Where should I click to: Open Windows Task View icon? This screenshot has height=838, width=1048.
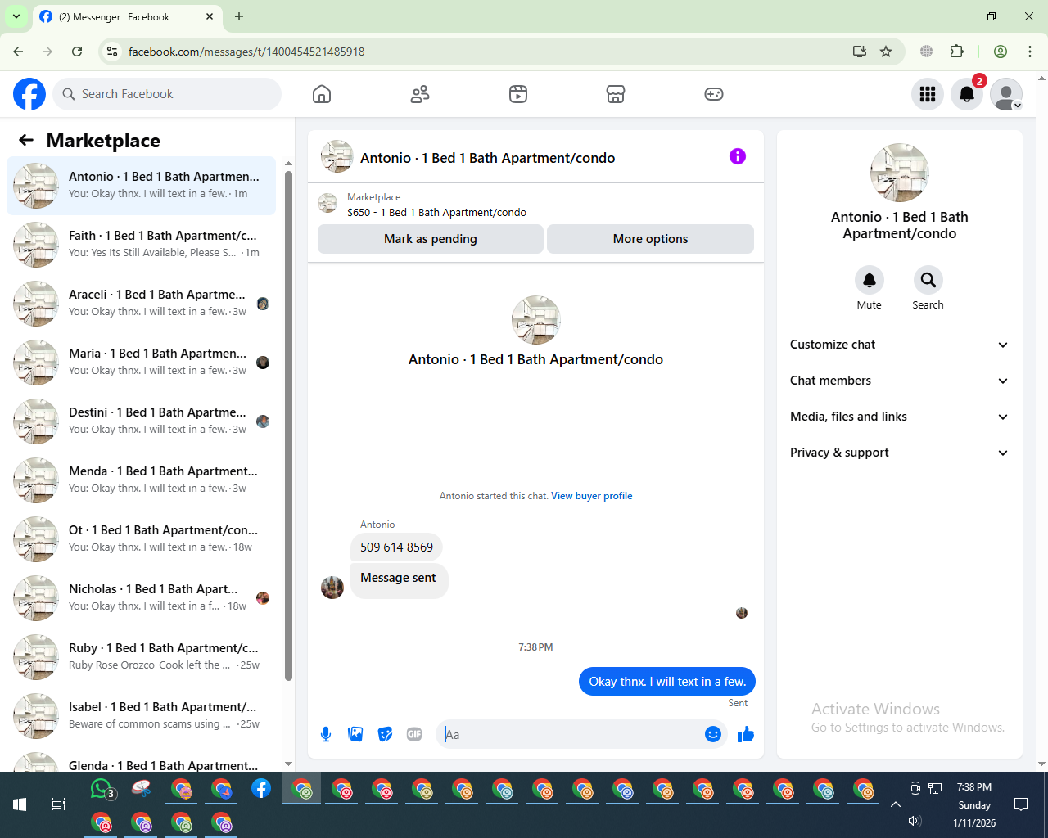[59, 804]
